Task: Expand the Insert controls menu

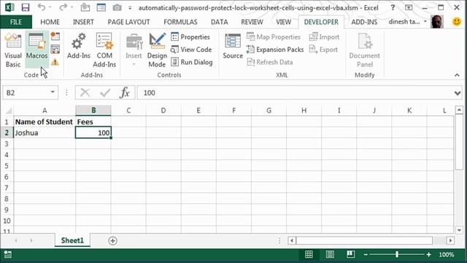Action: [x=134, y=50]
